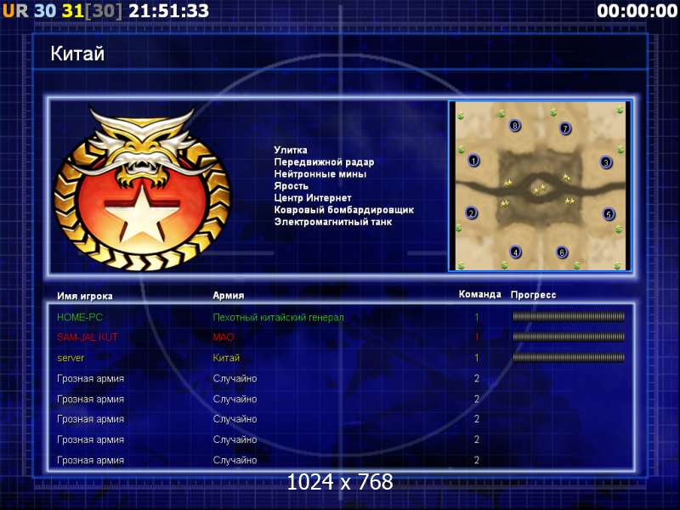Click the Ковровый бомбардировщик entry
The image size is (680, 510).
point(344,210)
